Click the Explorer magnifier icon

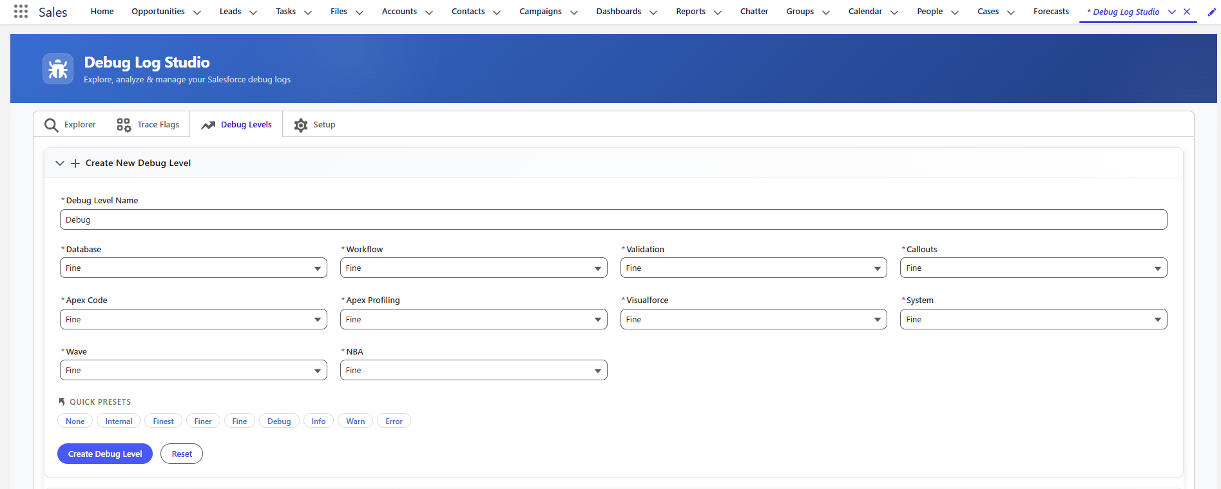[51, 125]
